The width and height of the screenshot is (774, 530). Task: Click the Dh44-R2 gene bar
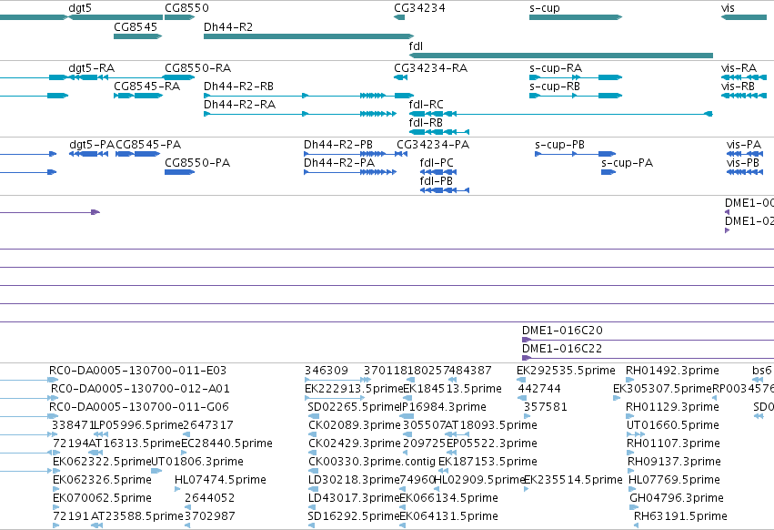[308, 36]
